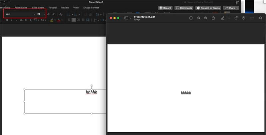The width and height of the screenshot is (266, 135).
Task: Click the hhhhh text in PowerPoint slide
Action: coord(92,92)
